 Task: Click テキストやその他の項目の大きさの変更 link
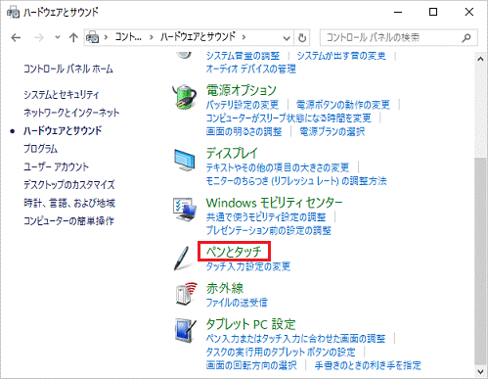point(278,167)
